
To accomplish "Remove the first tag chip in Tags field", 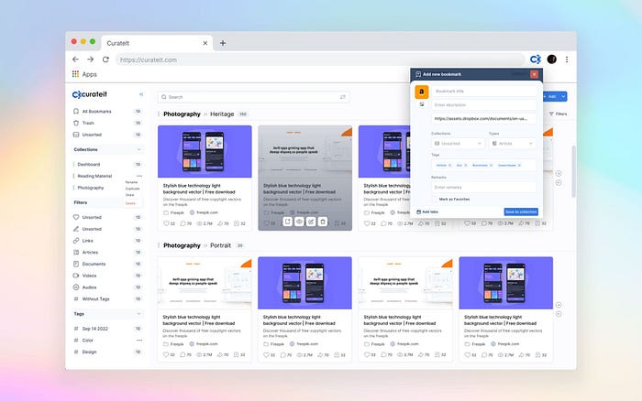I will 449,165.
